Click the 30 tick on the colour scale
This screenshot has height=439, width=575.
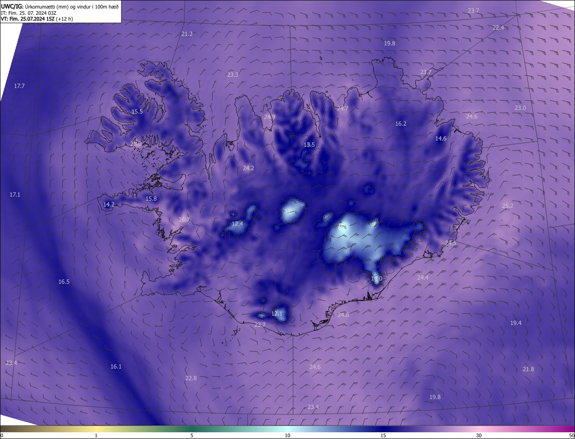tap(479, 435)
